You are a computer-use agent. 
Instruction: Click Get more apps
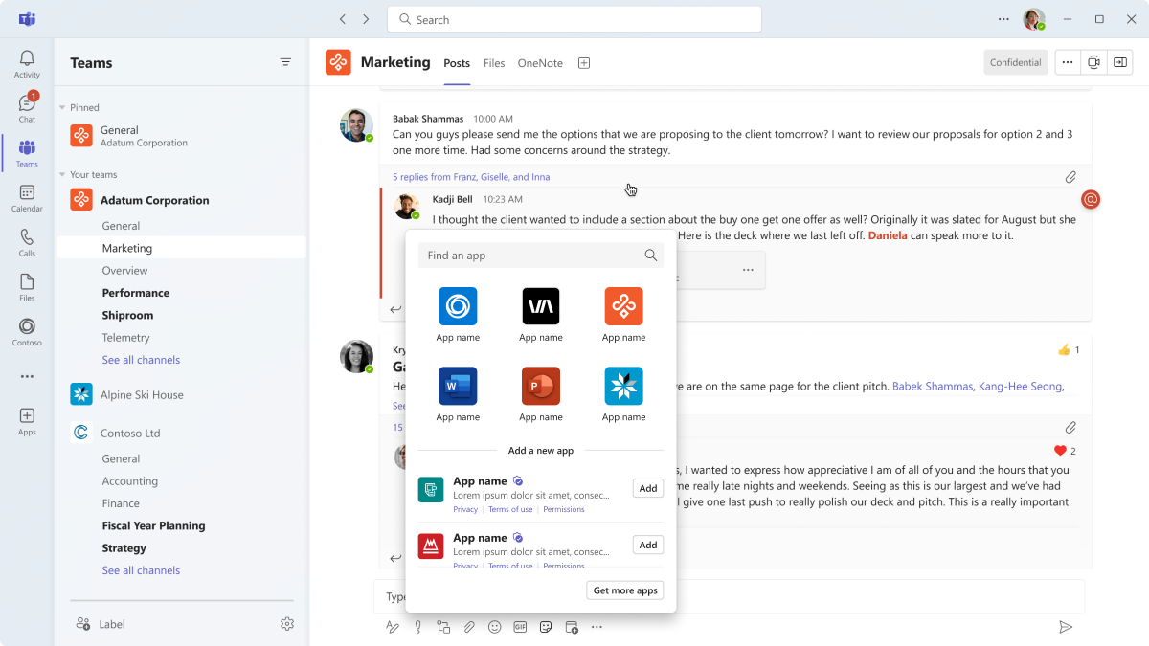pyautogui.click(x=625, y=590)
